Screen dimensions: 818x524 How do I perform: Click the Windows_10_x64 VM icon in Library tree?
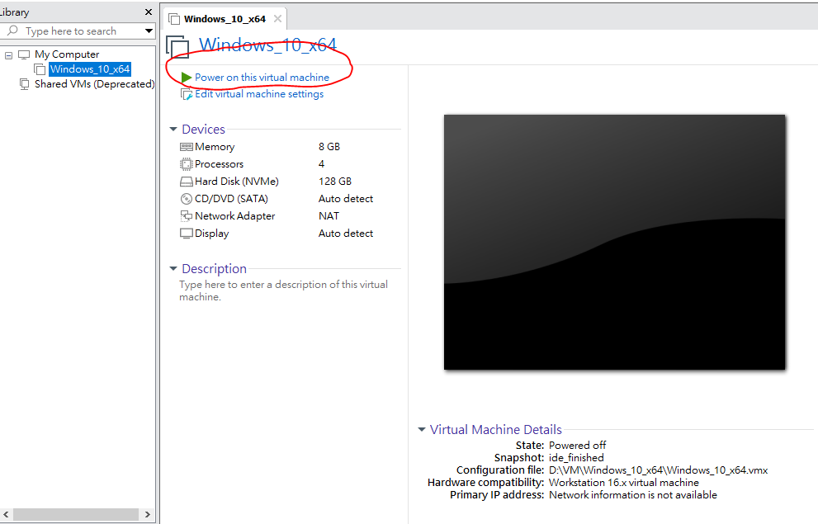click(x=40, y=68)
